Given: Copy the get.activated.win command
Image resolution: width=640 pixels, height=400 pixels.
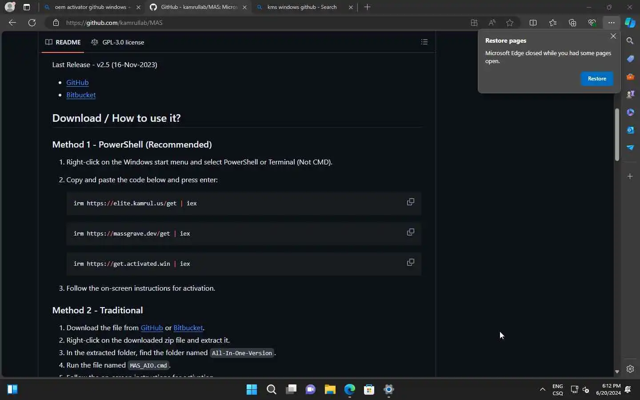Looking at the screenshot, I should tap(411, 262).
